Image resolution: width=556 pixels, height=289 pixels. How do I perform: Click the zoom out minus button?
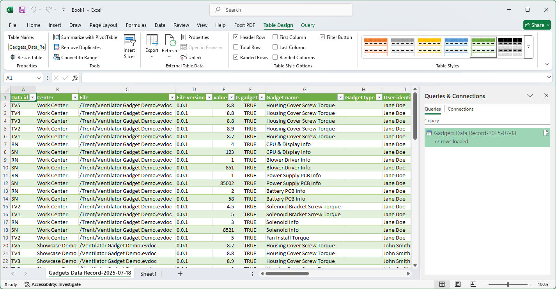pos(485,284)
